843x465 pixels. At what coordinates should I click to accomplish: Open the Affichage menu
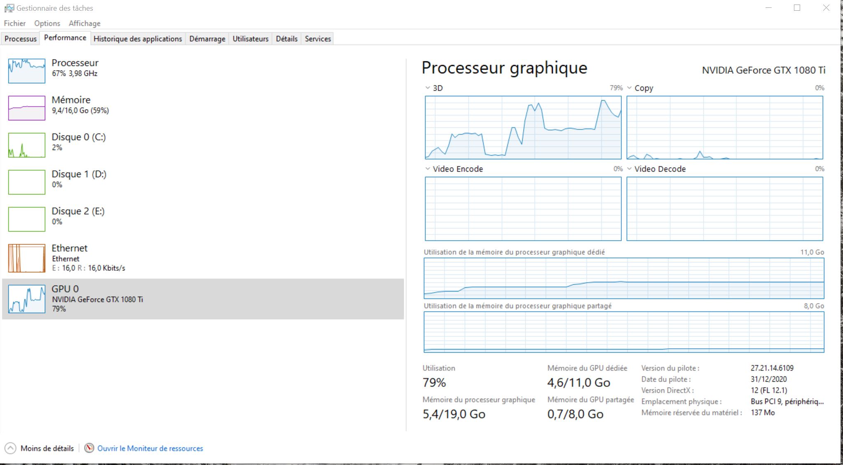[85, 23]
